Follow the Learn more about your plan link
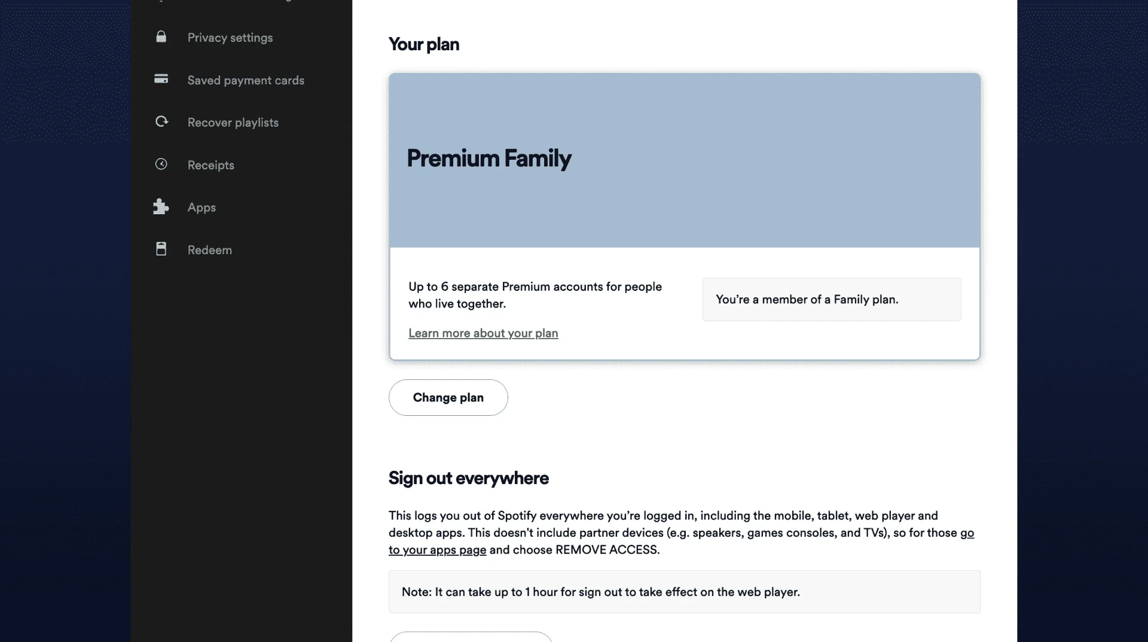 click(483, 333)
